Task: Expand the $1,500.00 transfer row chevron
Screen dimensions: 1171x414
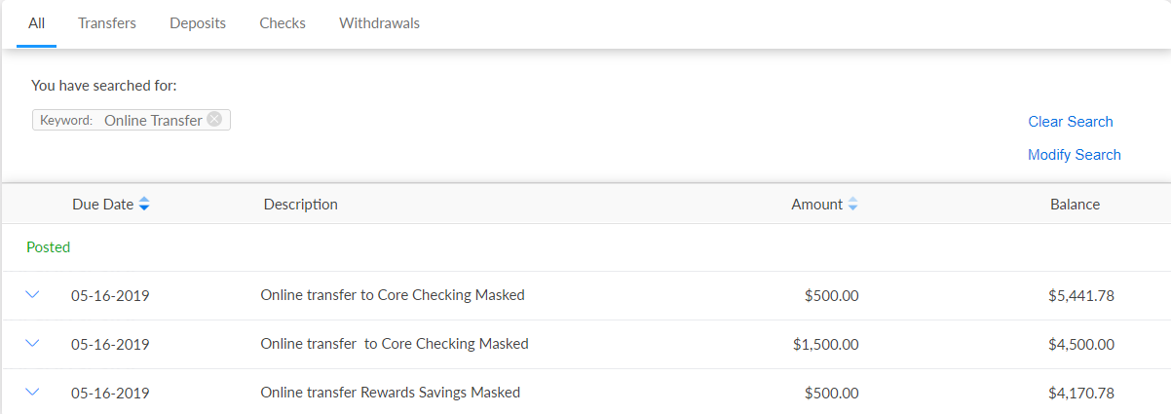Action: click(x=32, y=343)
